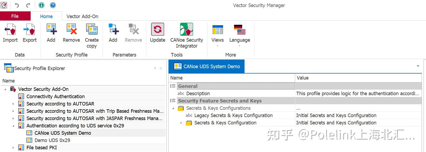Add a parameter via Parameters group
The height and width of the screenshot is (152, 426).
click(x=113, y=30)
